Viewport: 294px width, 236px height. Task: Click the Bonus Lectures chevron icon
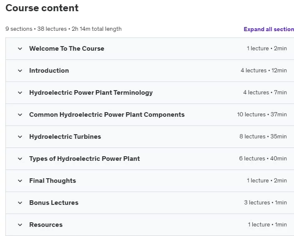[x=20, y=203]
